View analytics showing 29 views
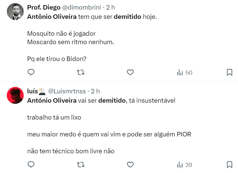 [x=184, y=165]
